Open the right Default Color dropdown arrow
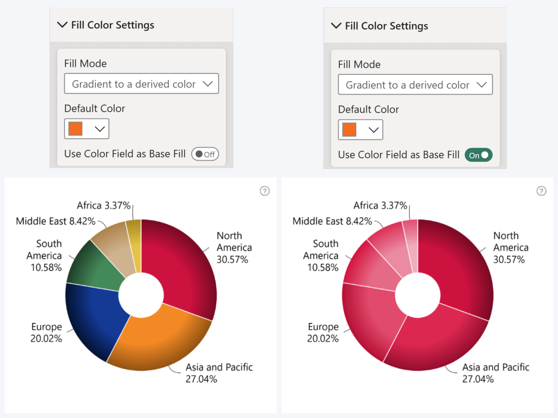The width and height of the screenshot is (558, 418). (x=373, y=130)
